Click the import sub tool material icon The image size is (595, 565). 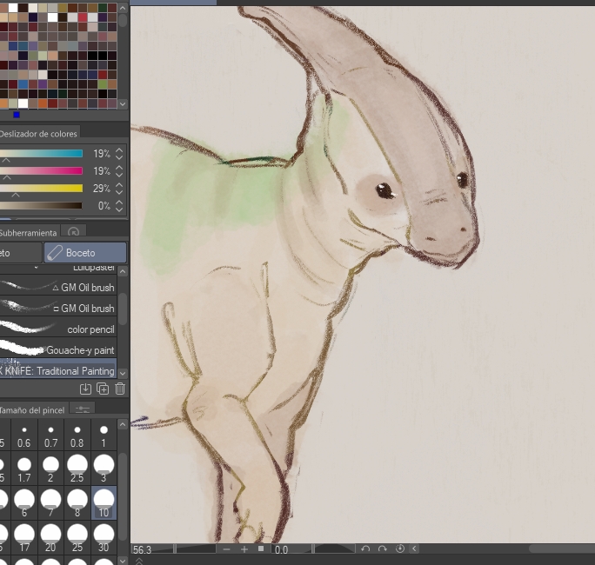pyautogui.click(x=85, y=389)
